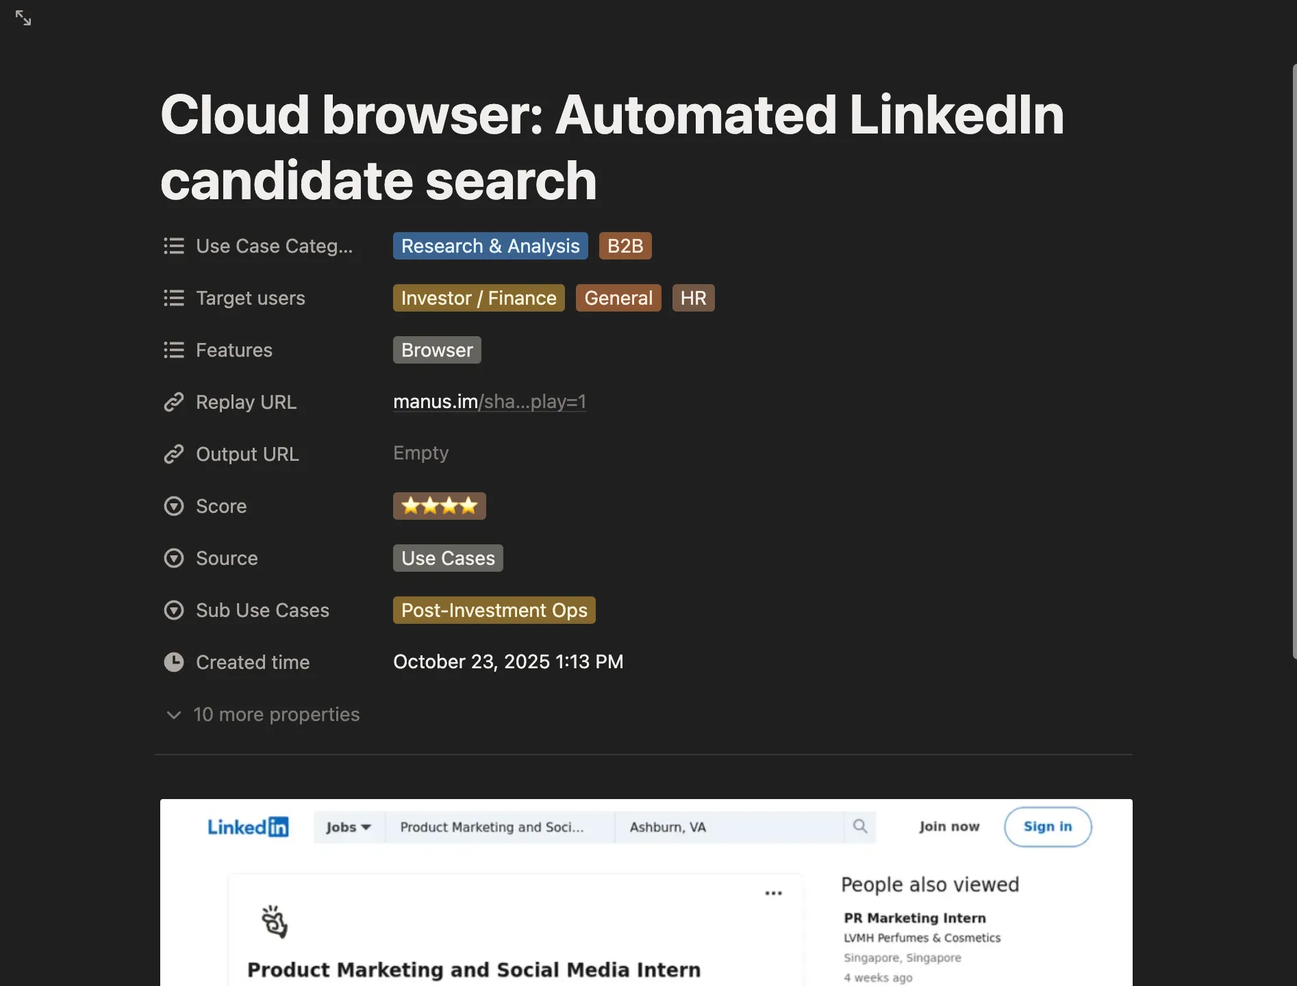
Task: Open the Jobs dropdown in LinkedIn bar
Action: click(349, 827)
